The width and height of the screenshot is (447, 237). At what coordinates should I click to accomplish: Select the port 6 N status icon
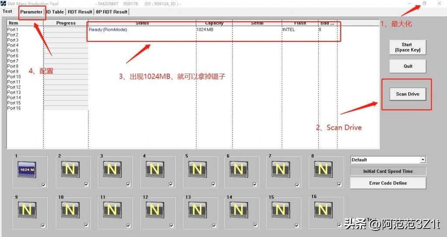239,169
